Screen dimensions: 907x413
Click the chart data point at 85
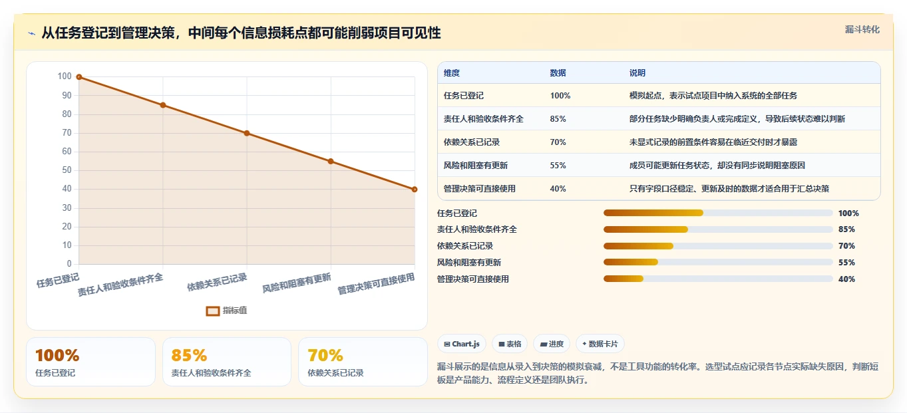(163, 105)
